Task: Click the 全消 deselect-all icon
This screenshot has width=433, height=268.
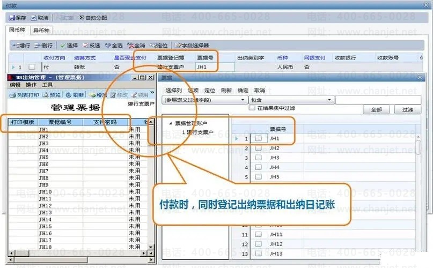Action: (x=130, y=45)
